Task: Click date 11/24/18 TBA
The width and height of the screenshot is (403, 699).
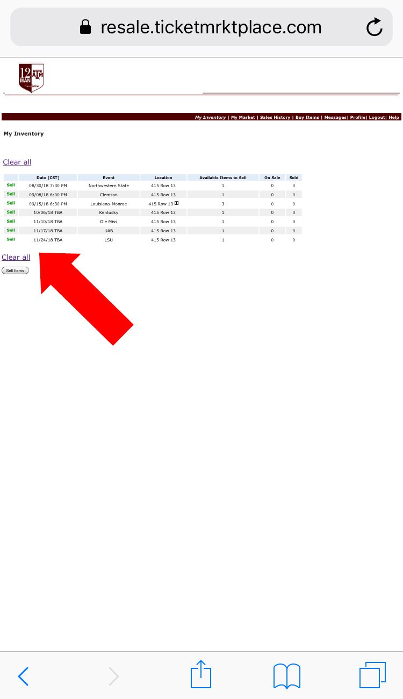Action: pyautogui.click(x=48, y=240)
